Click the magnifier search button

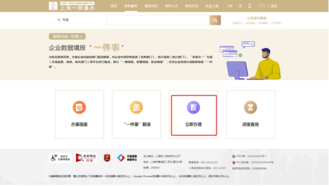215,20
